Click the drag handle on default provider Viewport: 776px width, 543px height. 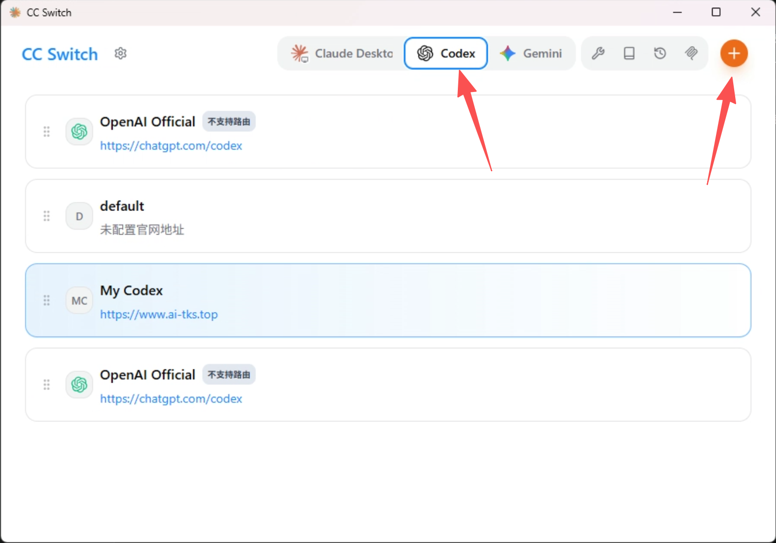pyautogui.click(x=47, y=216)
